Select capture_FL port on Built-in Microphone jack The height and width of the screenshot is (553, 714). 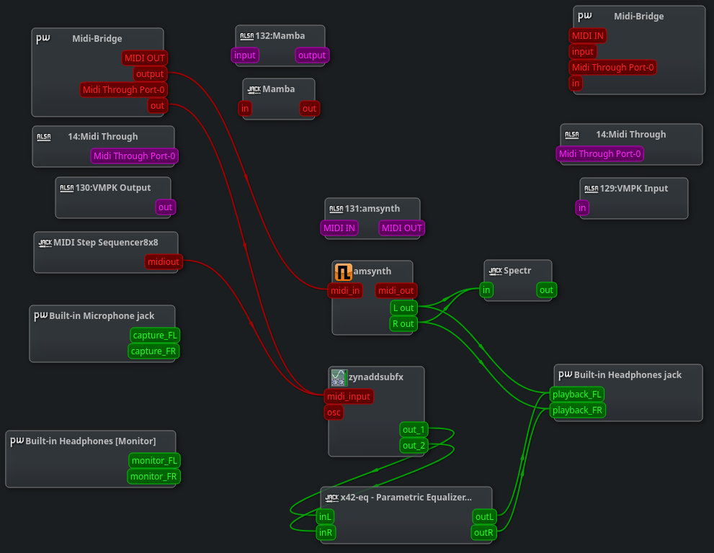click(x=155, y=336)
